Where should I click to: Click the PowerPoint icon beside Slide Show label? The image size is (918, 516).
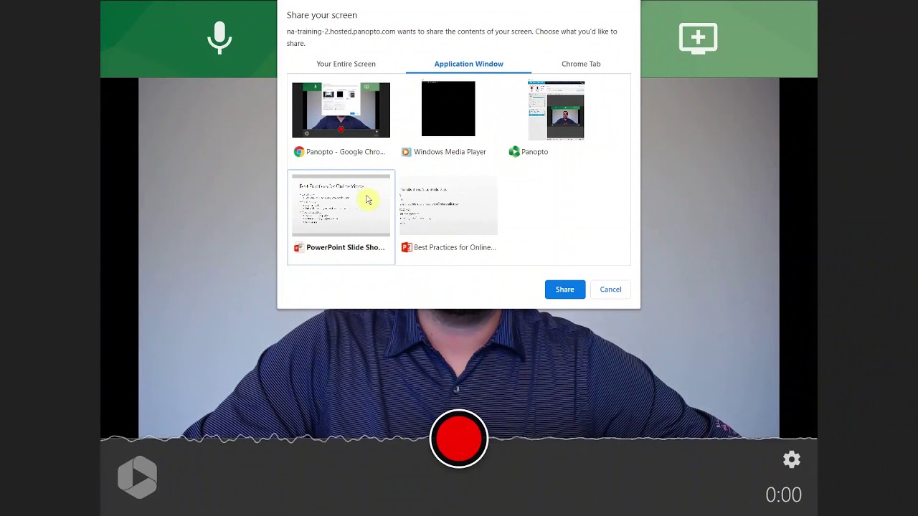(299, 247)
